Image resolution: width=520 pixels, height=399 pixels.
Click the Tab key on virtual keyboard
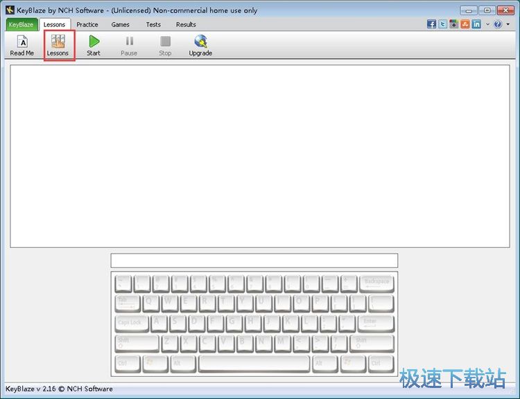click(128, 304)
